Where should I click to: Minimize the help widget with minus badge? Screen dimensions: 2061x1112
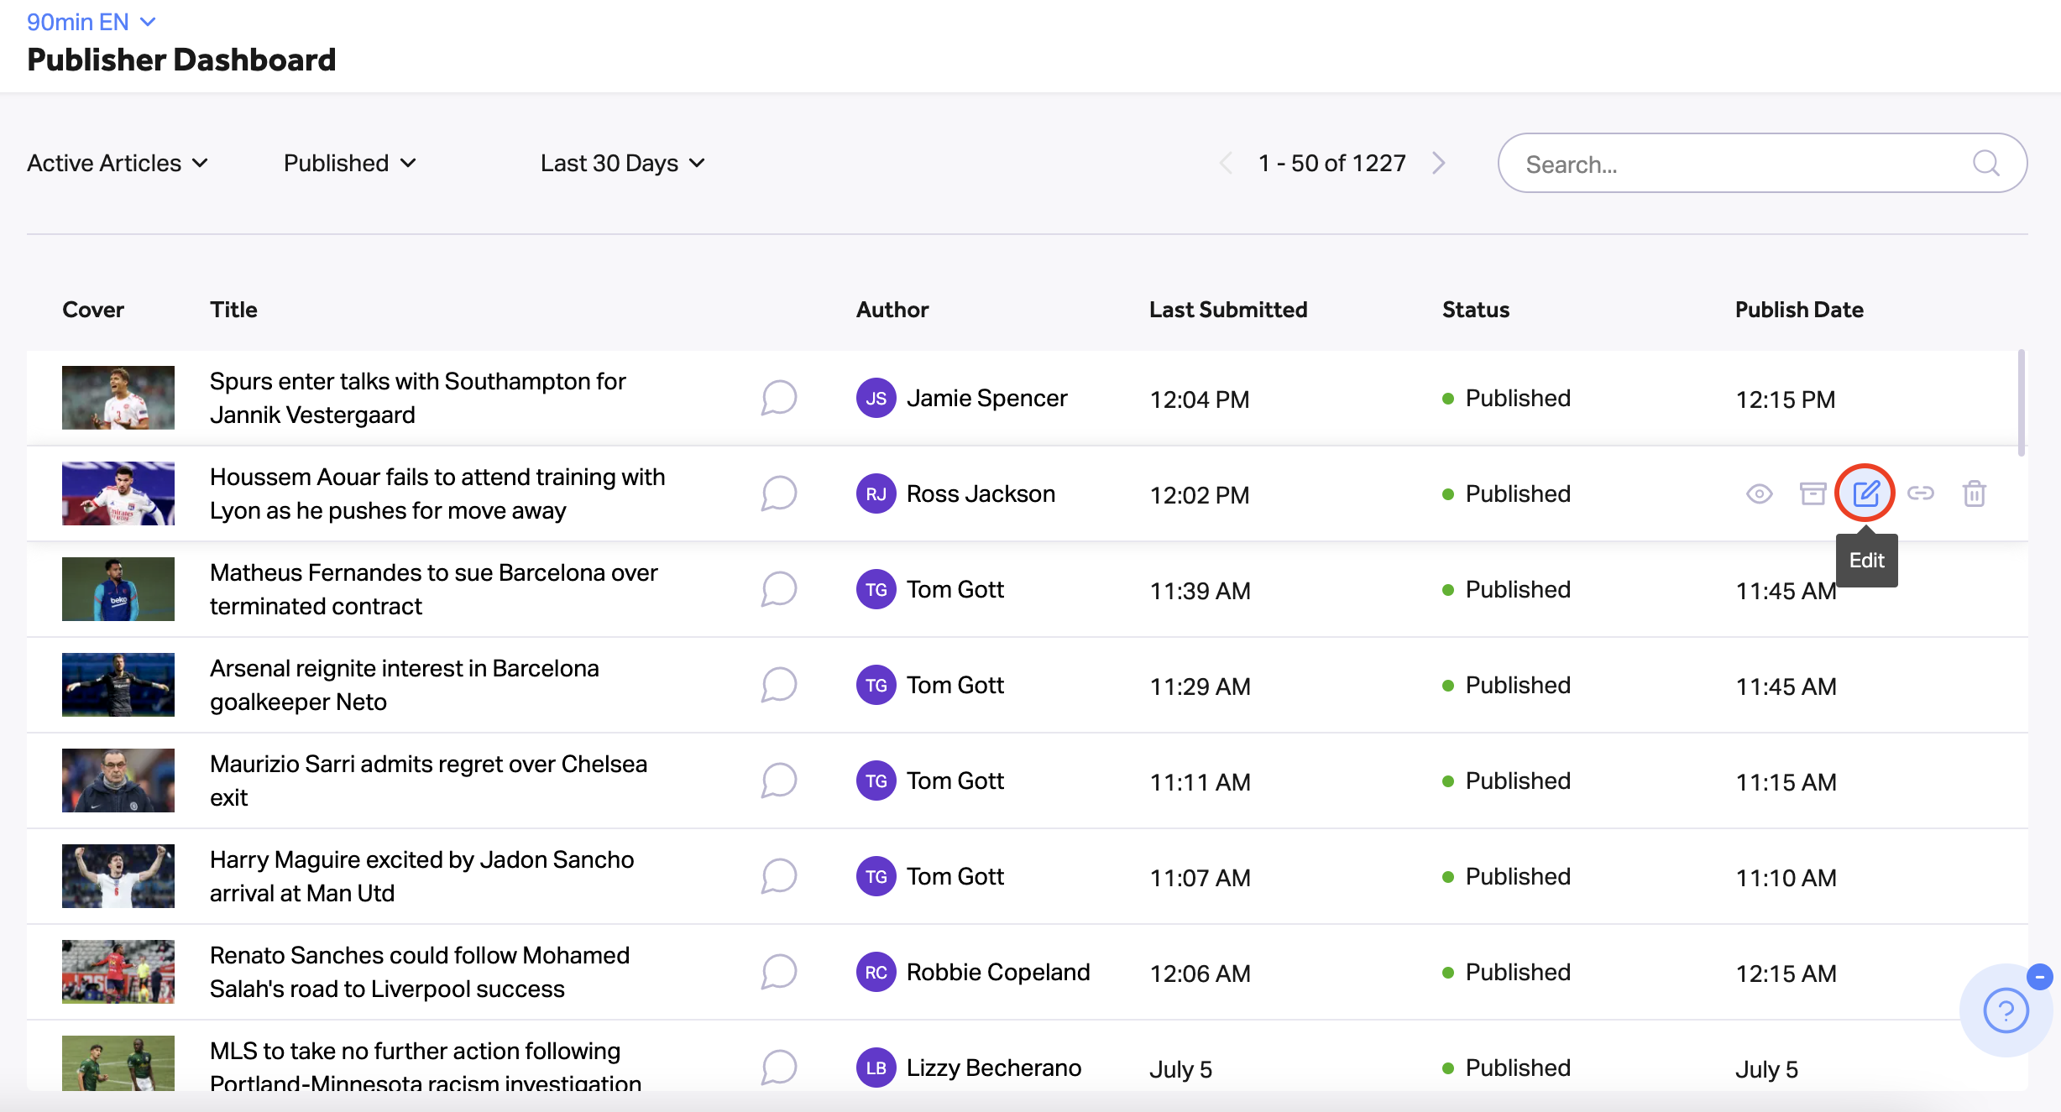pyautogui.click(x=2039, y=977)
